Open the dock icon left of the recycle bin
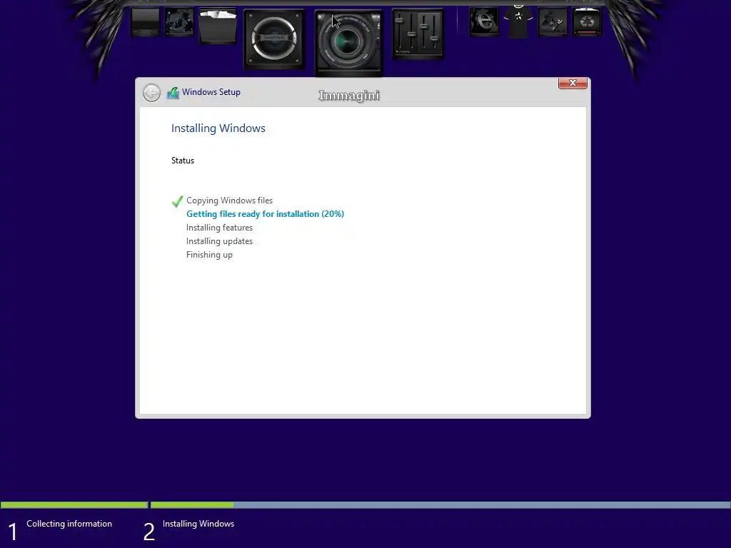Viewport: 731px width, 548px height. [553, 21]
